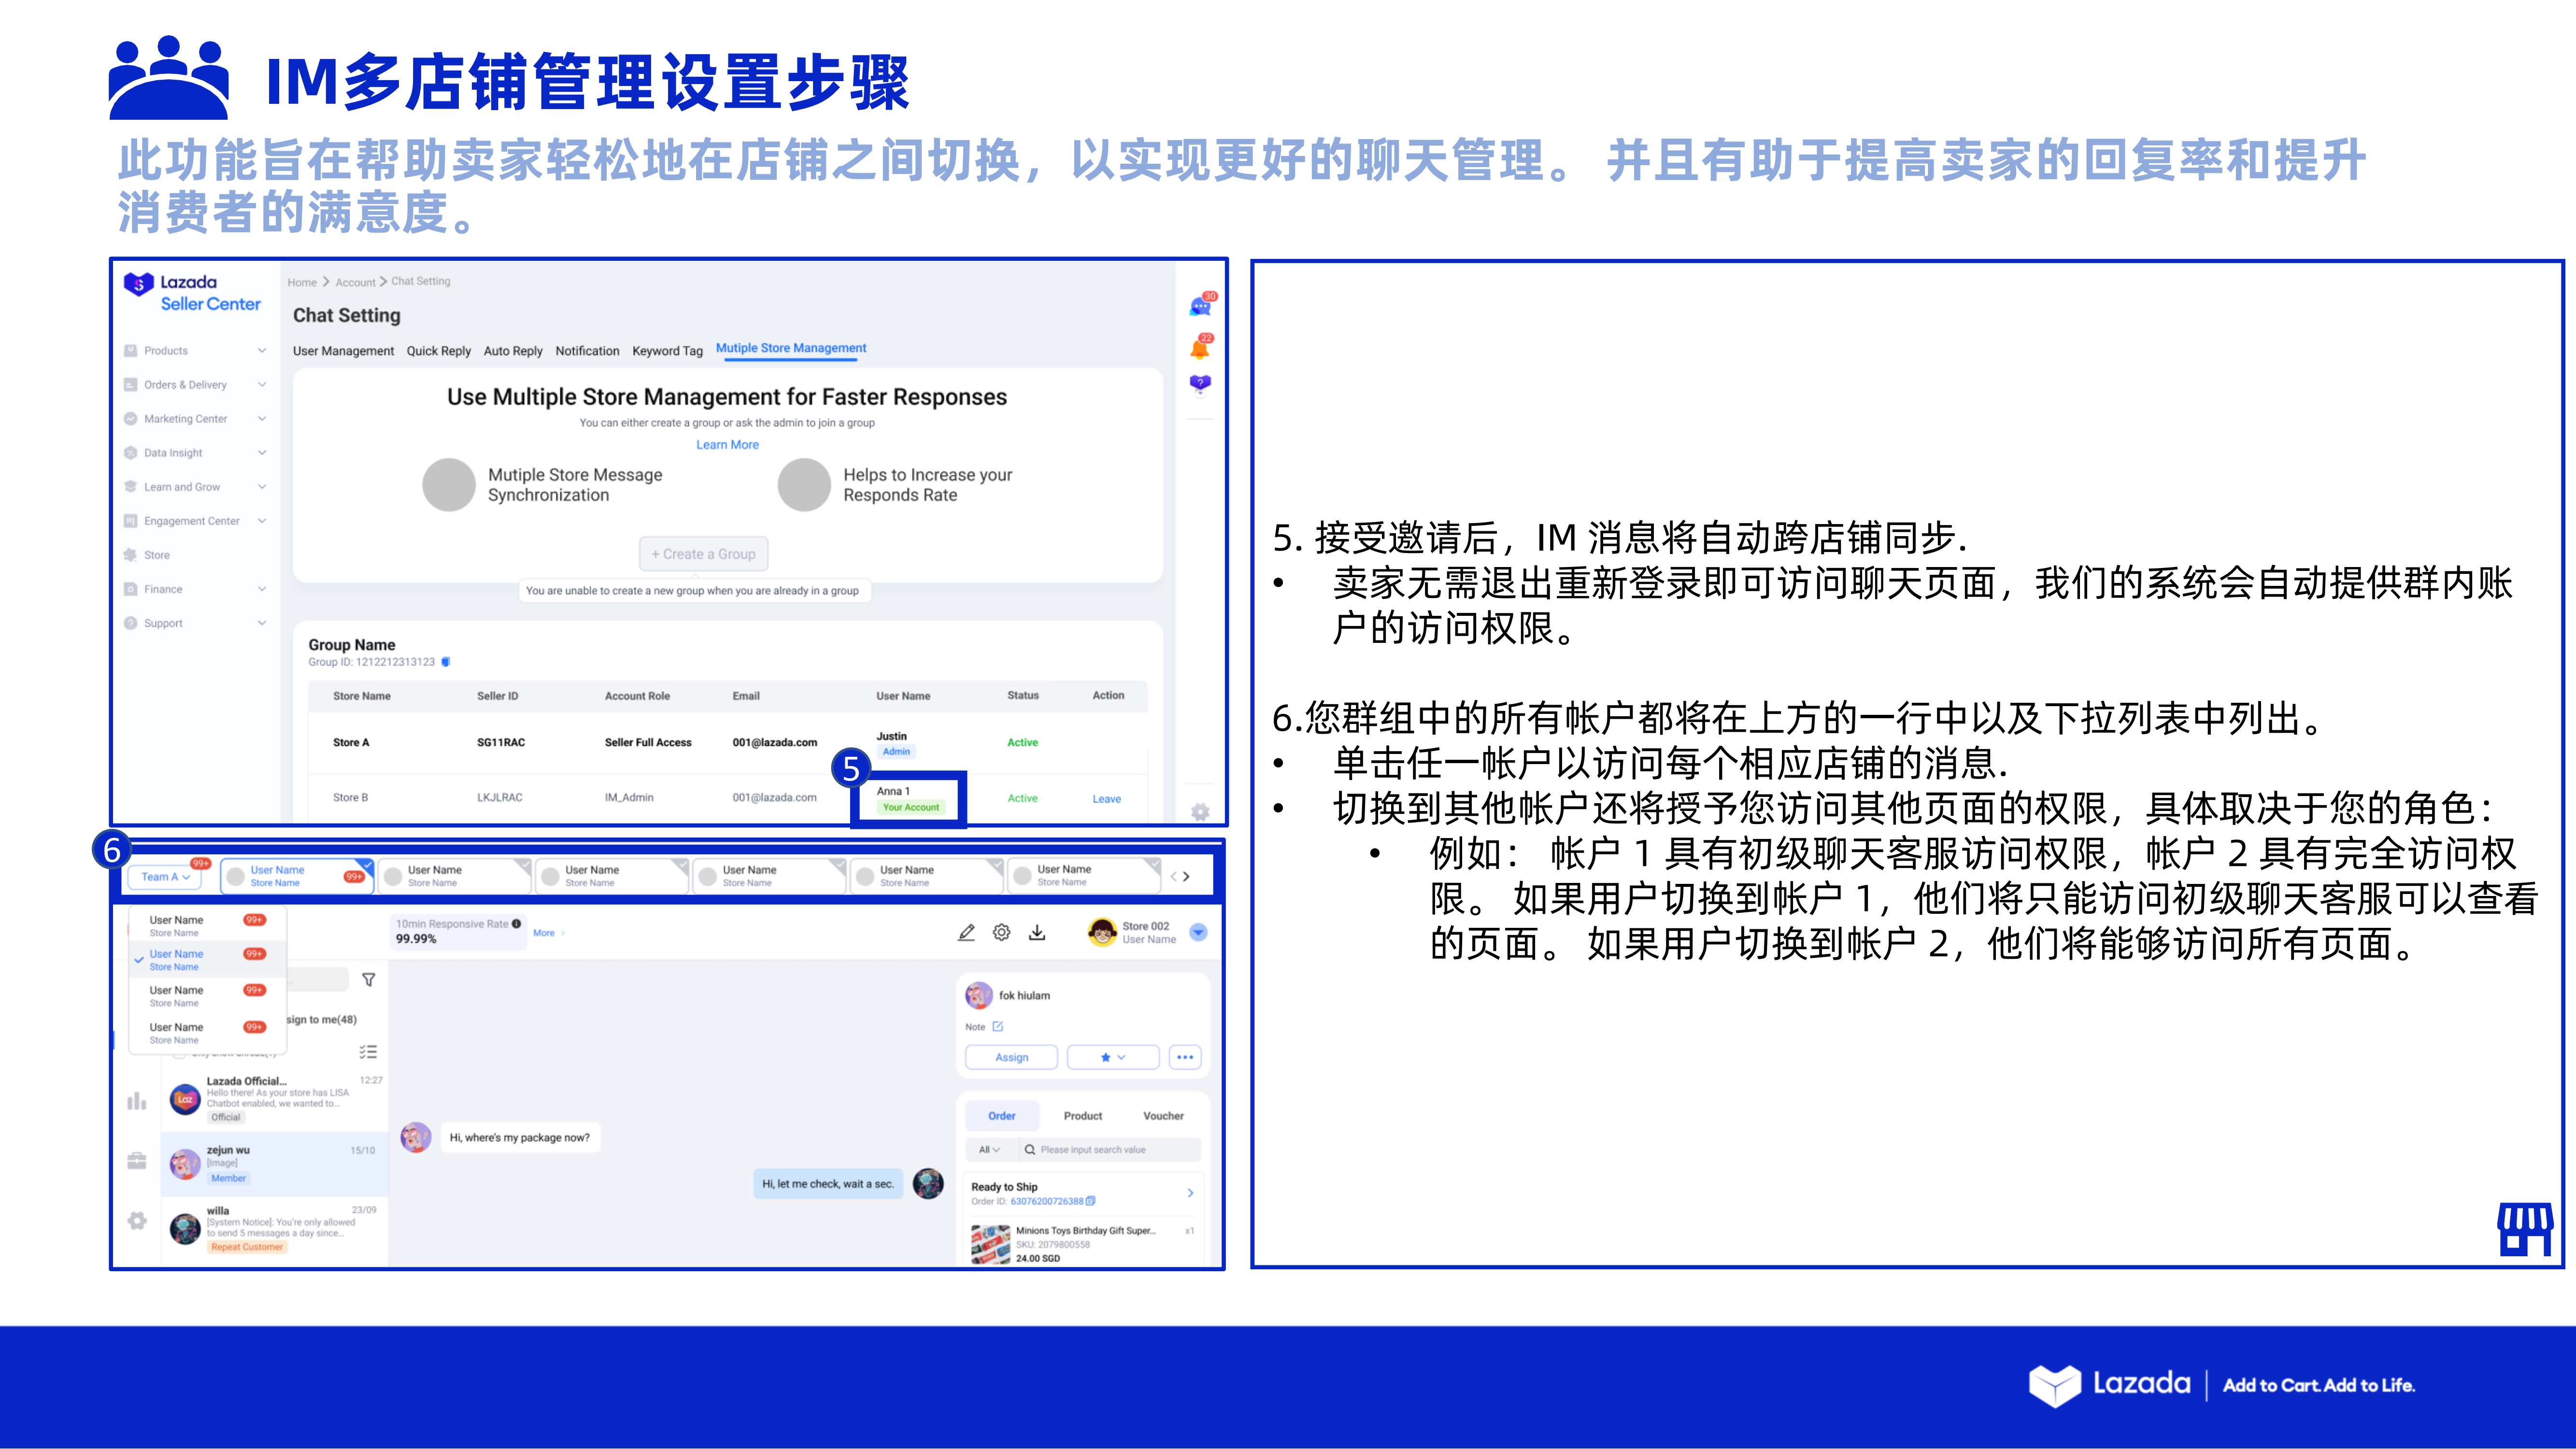Image resolution: width=2576 pixels, height=1449 pixels.
Task: Click the info icon beside 10min Responsive Rate
Action: point(517,924)
